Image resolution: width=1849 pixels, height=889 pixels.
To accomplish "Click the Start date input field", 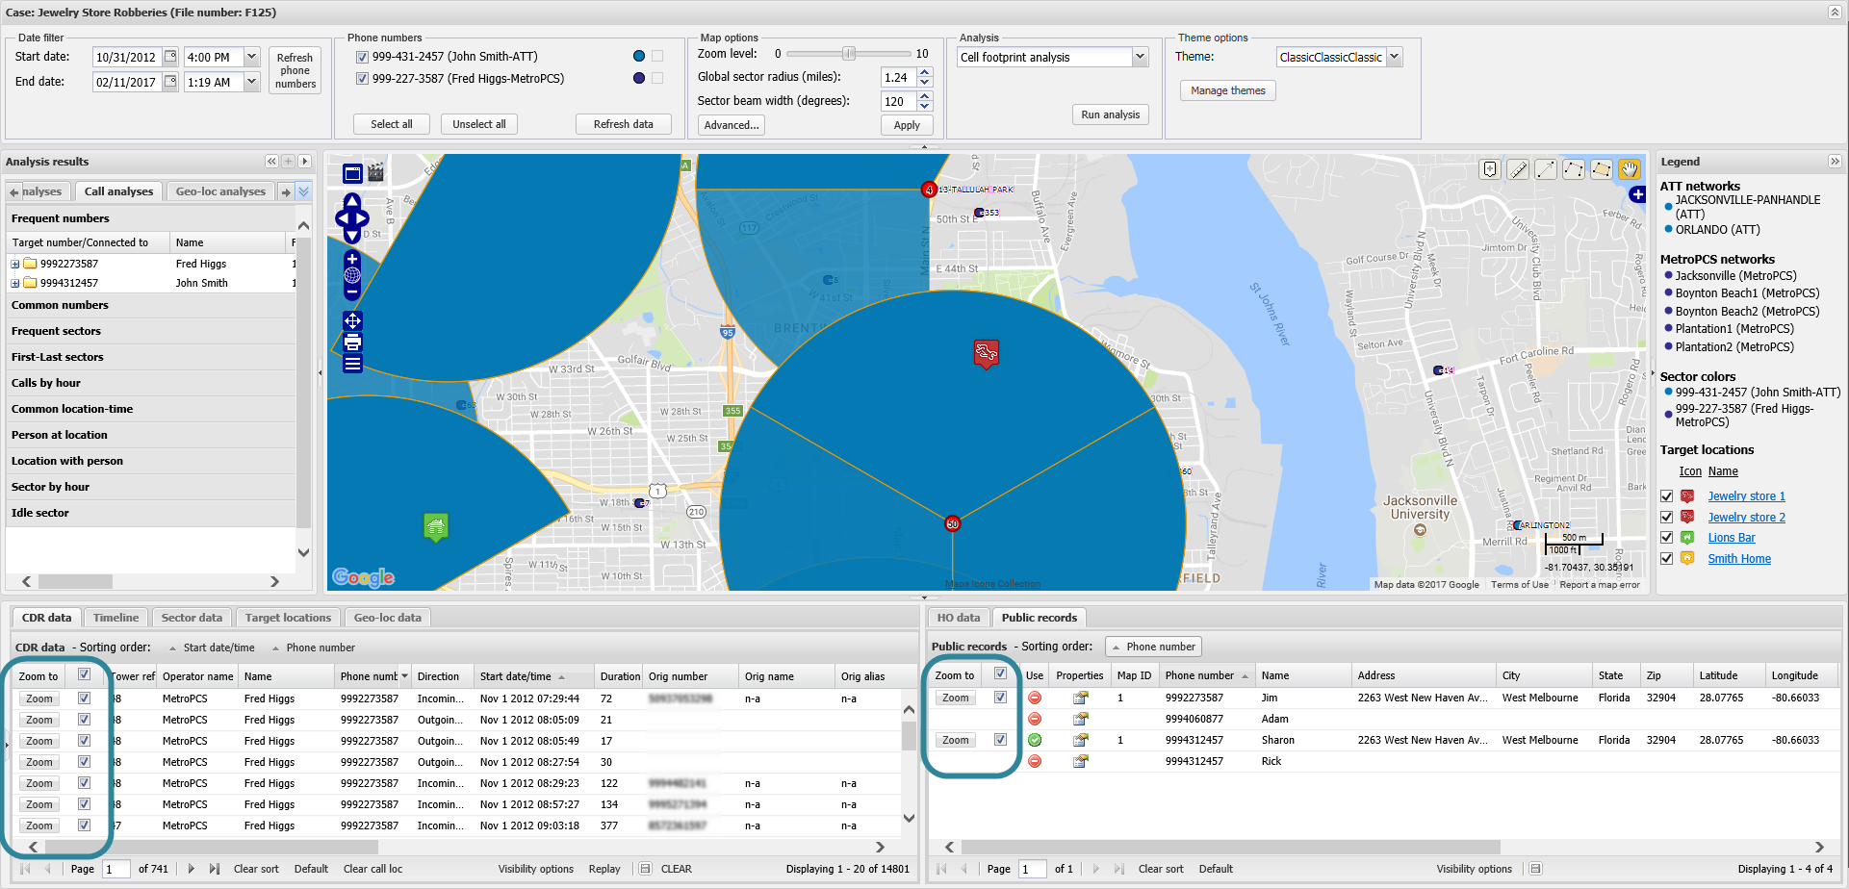I will pos(126,58).
